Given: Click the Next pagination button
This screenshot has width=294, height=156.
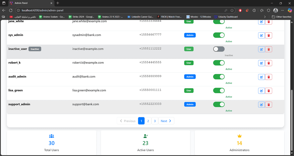Looking at the screenshot, I should [x=166, y=121].
